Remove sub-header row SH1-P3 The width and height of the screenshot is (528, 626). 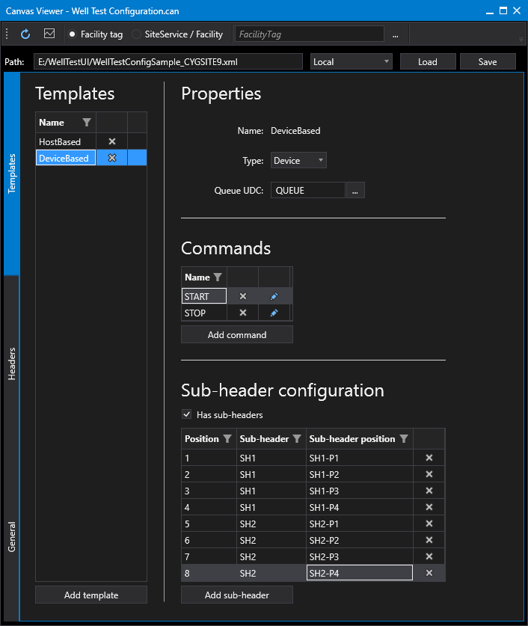(x=429, y=491)
